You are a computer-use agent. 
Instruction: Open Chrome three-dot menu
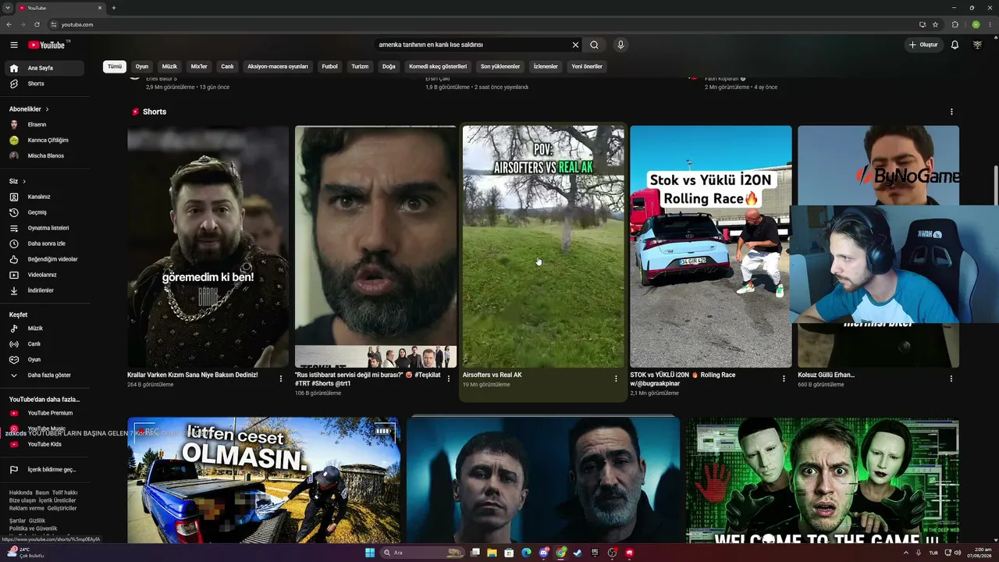(x=989, y=24)
